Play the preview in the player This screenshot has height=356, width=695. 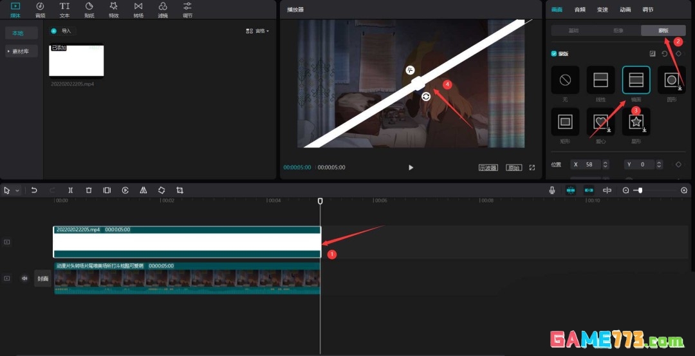(411, 167)
